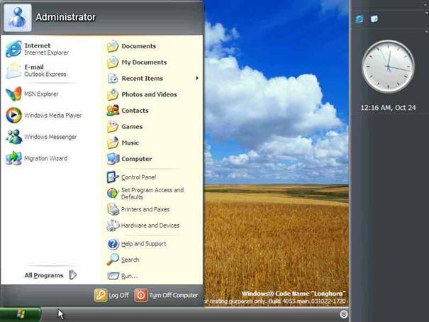Screen dimensions: 429x322
Task: Open MSN Explorer butterfly icon
Action: click(13, 94)
